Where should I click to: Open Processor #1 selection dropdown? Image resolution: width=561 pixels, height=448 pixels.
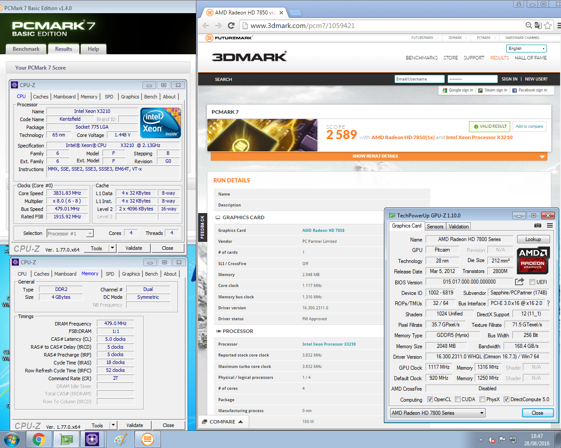[x=70, y=234]
